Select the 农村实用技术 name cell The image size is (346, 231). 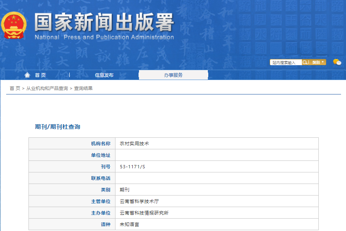point(134,144)
